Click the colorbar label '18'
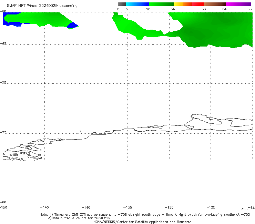The image size is (255, 224). point(148,9)
